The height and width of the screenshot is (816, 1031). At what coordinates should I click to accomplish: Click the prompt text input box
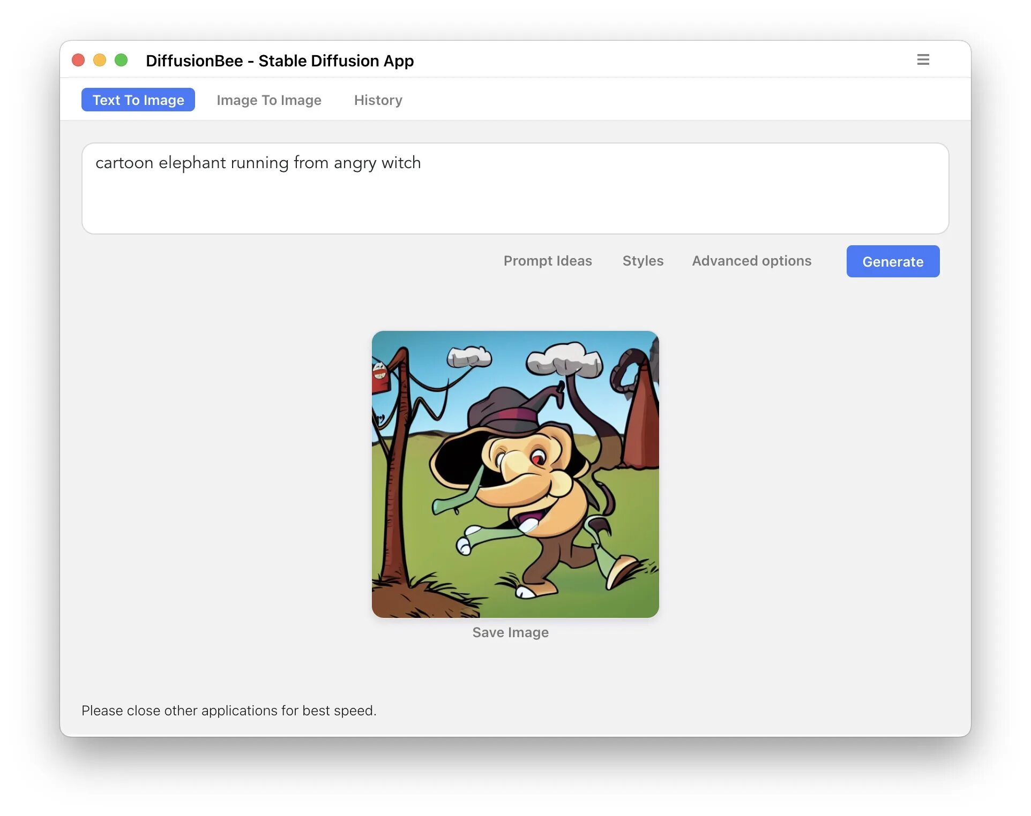[515, 188]
